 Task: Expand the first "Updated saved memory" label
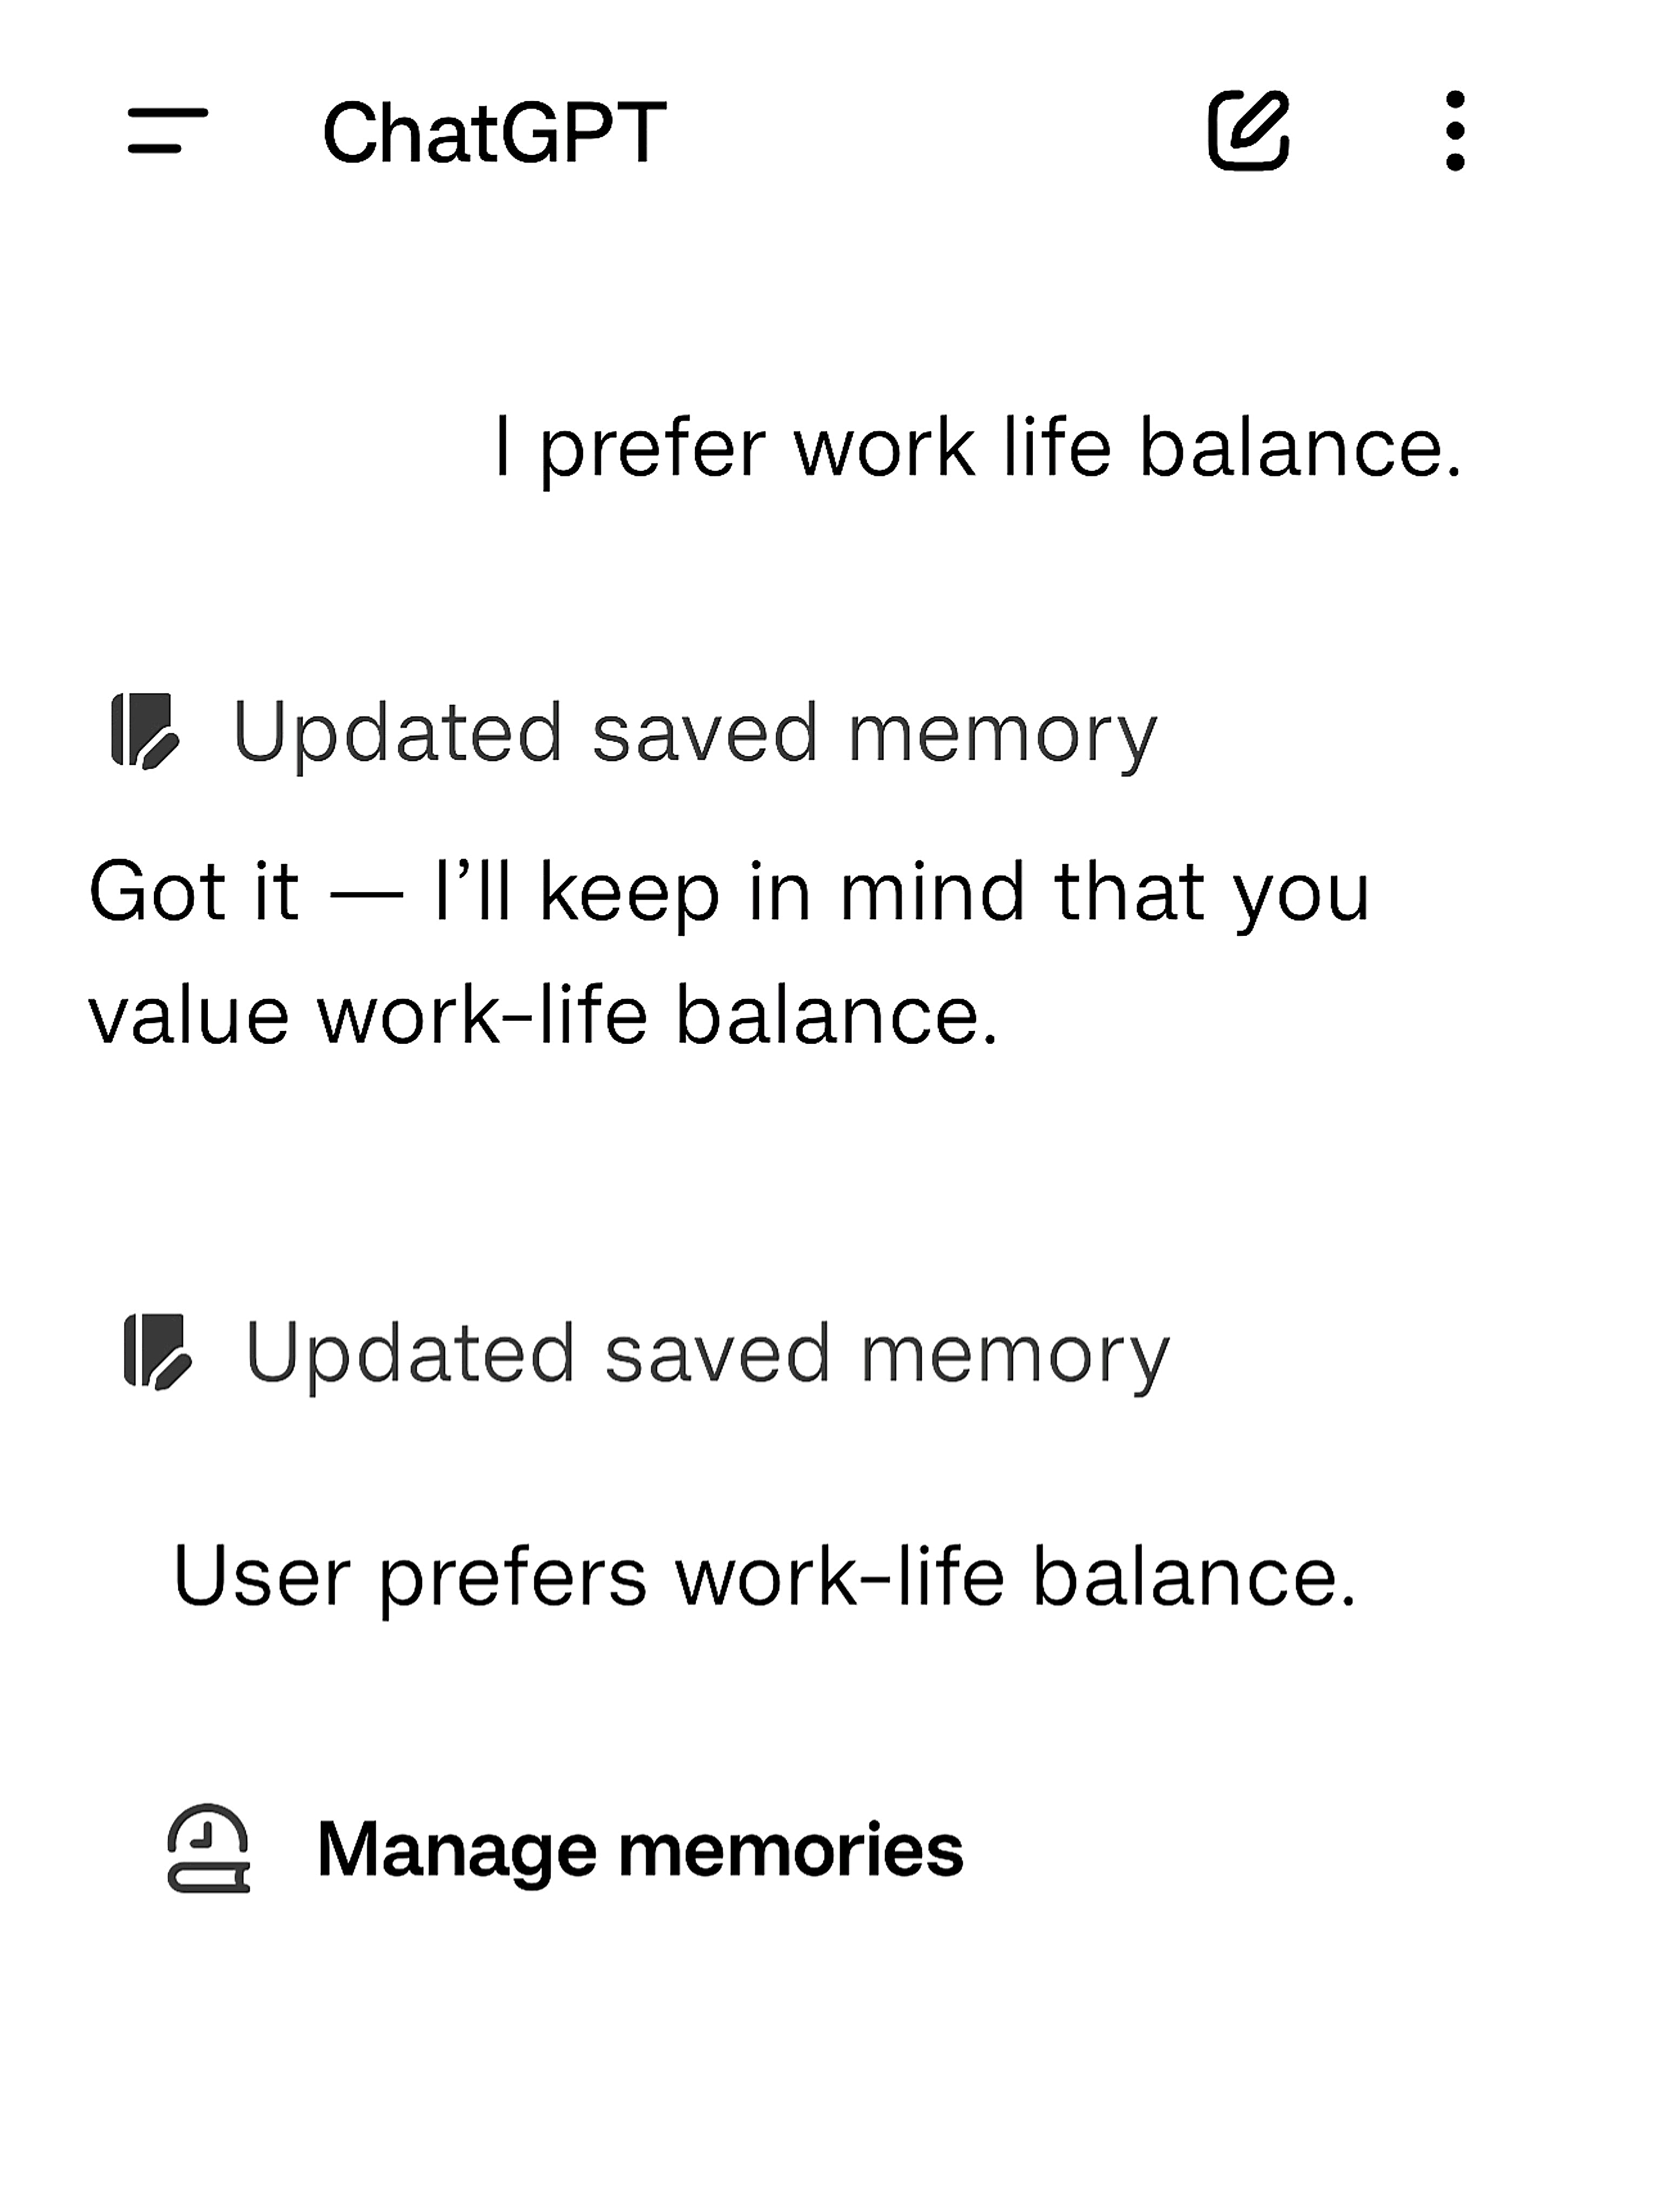point(694,733)
